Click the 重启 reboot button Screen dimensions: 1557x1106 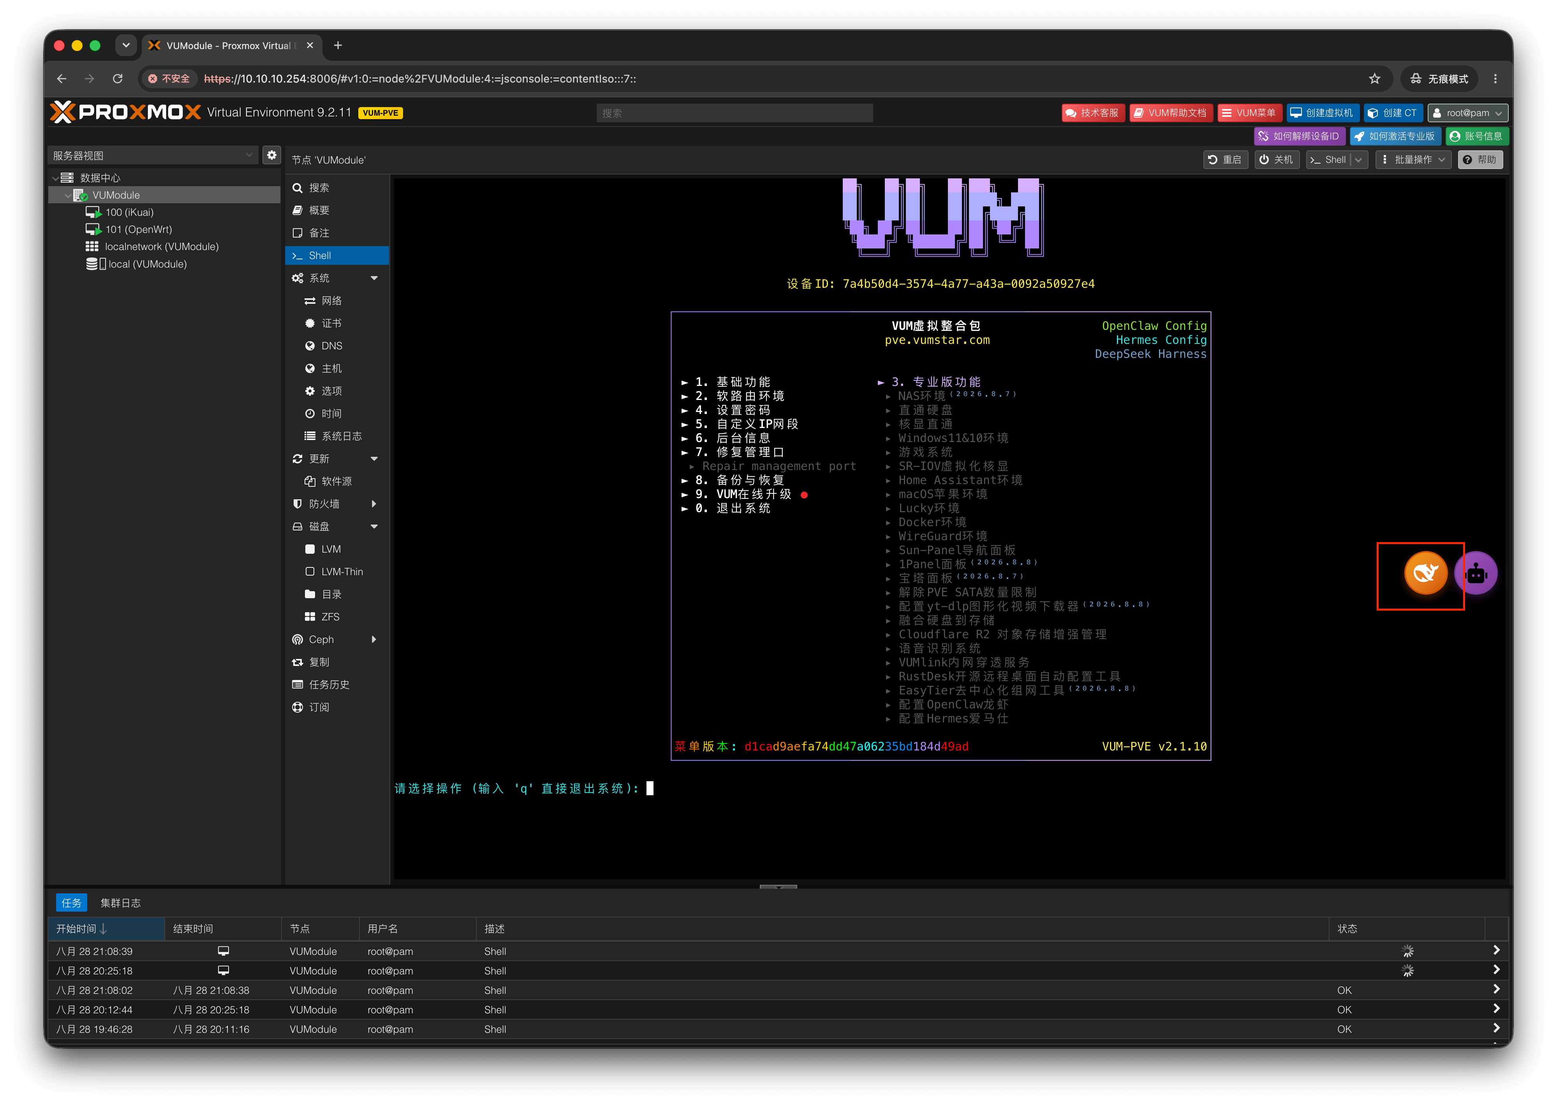[x=1225, y=159]
